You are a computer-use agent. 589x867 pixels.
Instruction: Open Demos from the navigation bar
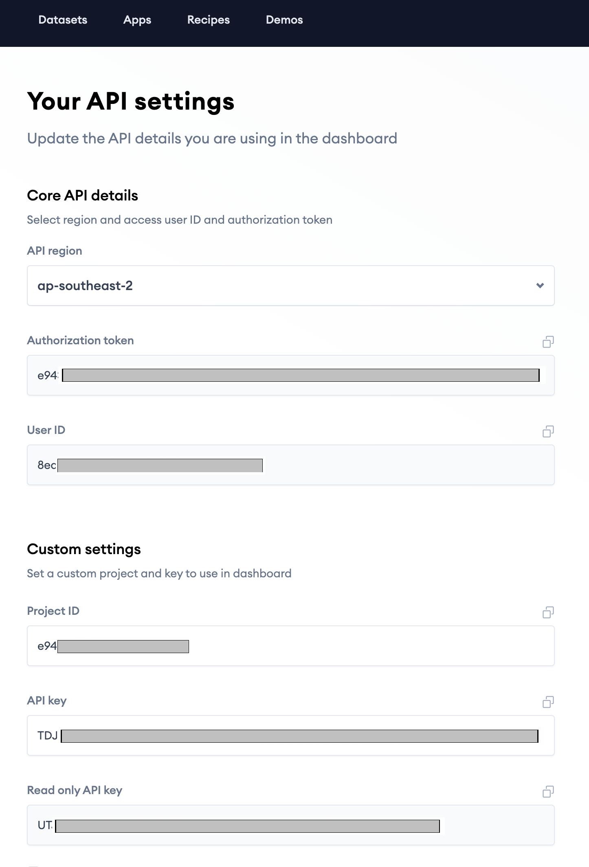point(284,20)
